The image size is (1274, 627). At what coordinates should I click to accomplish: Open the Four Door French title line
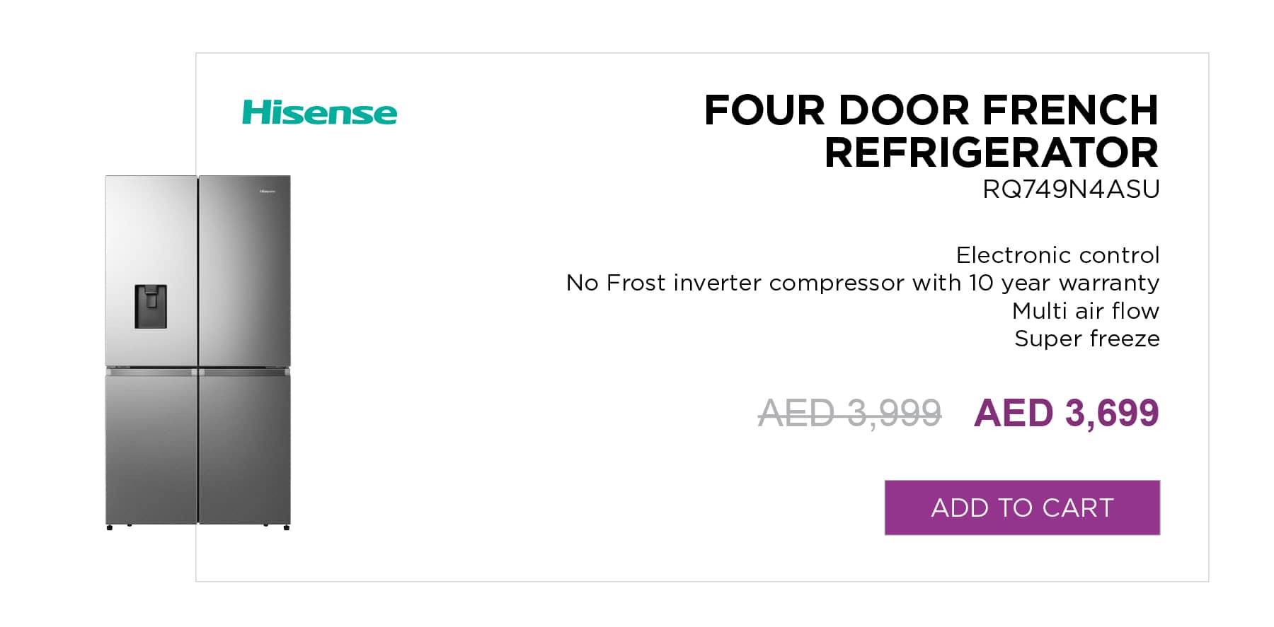pos(931,110)
